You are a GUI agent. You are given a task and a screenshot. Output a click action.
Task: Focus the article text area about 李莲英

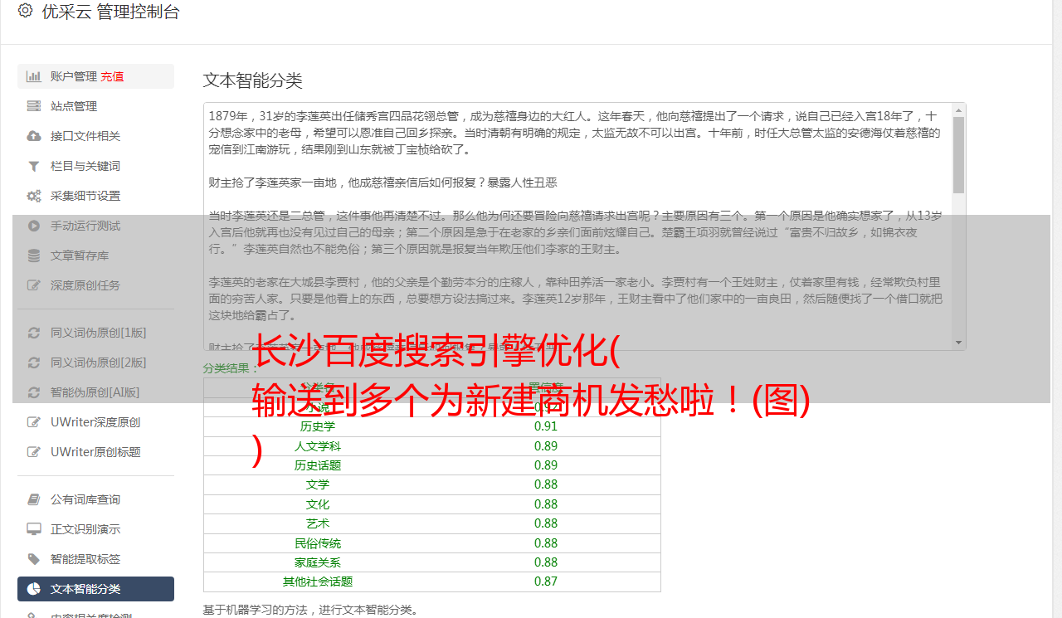(x=584, y=226)
